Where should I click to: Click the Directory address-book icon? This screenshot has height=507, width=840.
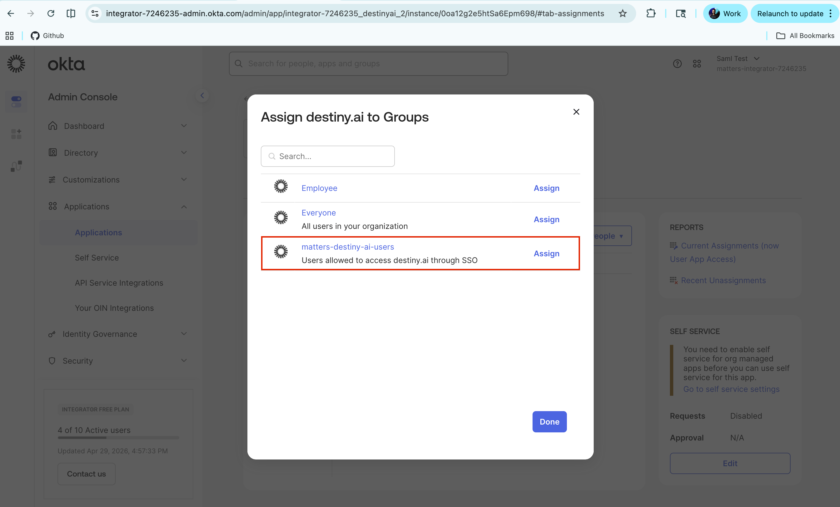[53, 153]
